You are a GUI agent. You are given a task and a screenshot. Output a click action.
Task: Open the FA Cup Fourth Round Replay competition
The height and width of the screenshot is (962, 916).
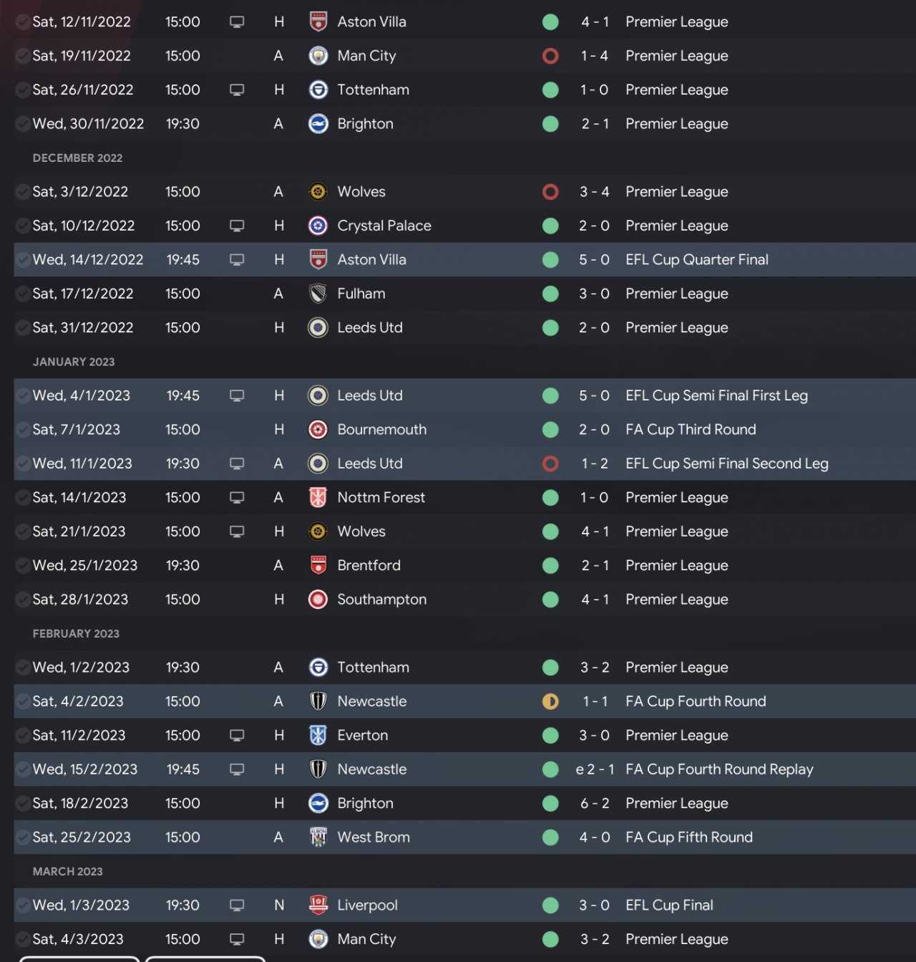pyautogui.click(x=718, y=769)
